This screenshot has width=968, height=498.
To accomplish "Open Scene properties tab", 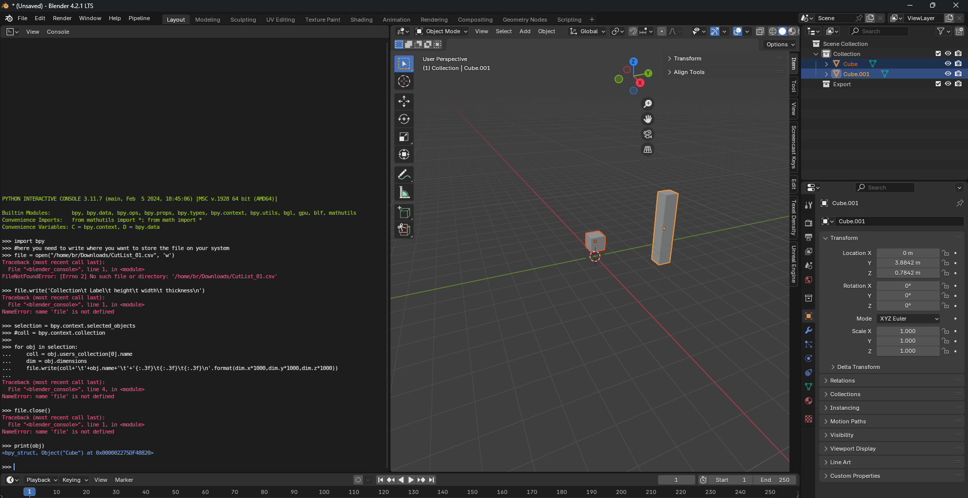I will tap(809, 265).
